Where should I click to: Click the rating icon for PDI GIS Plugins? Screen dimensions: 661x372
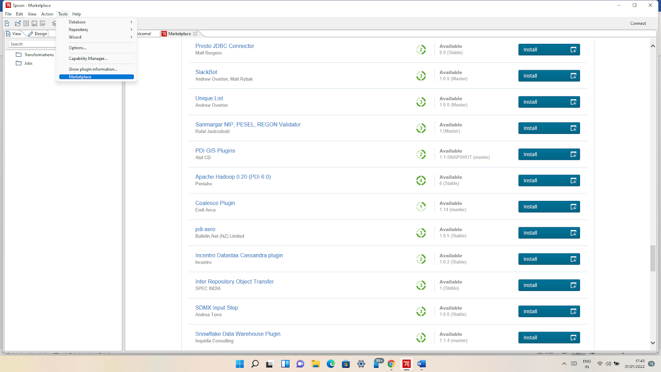(421, 155)
